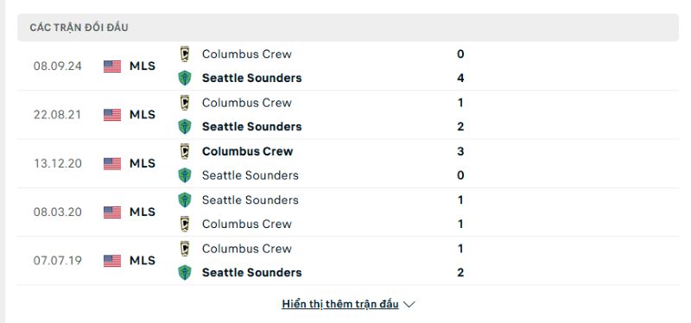
Task: Click Seattle Sounders crest in 22.08.21 match
Action: [x=185, y=126]
